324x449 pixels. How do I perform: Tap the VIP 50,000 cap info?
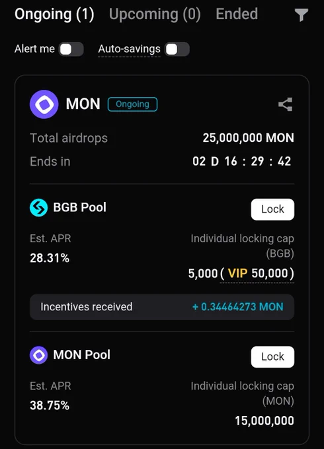(257, 273)
